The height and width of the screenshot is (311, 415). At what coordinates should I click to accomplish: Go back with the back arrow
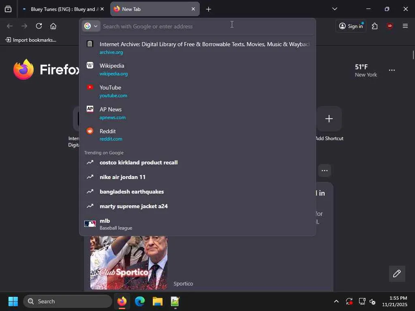coord(10,26)
